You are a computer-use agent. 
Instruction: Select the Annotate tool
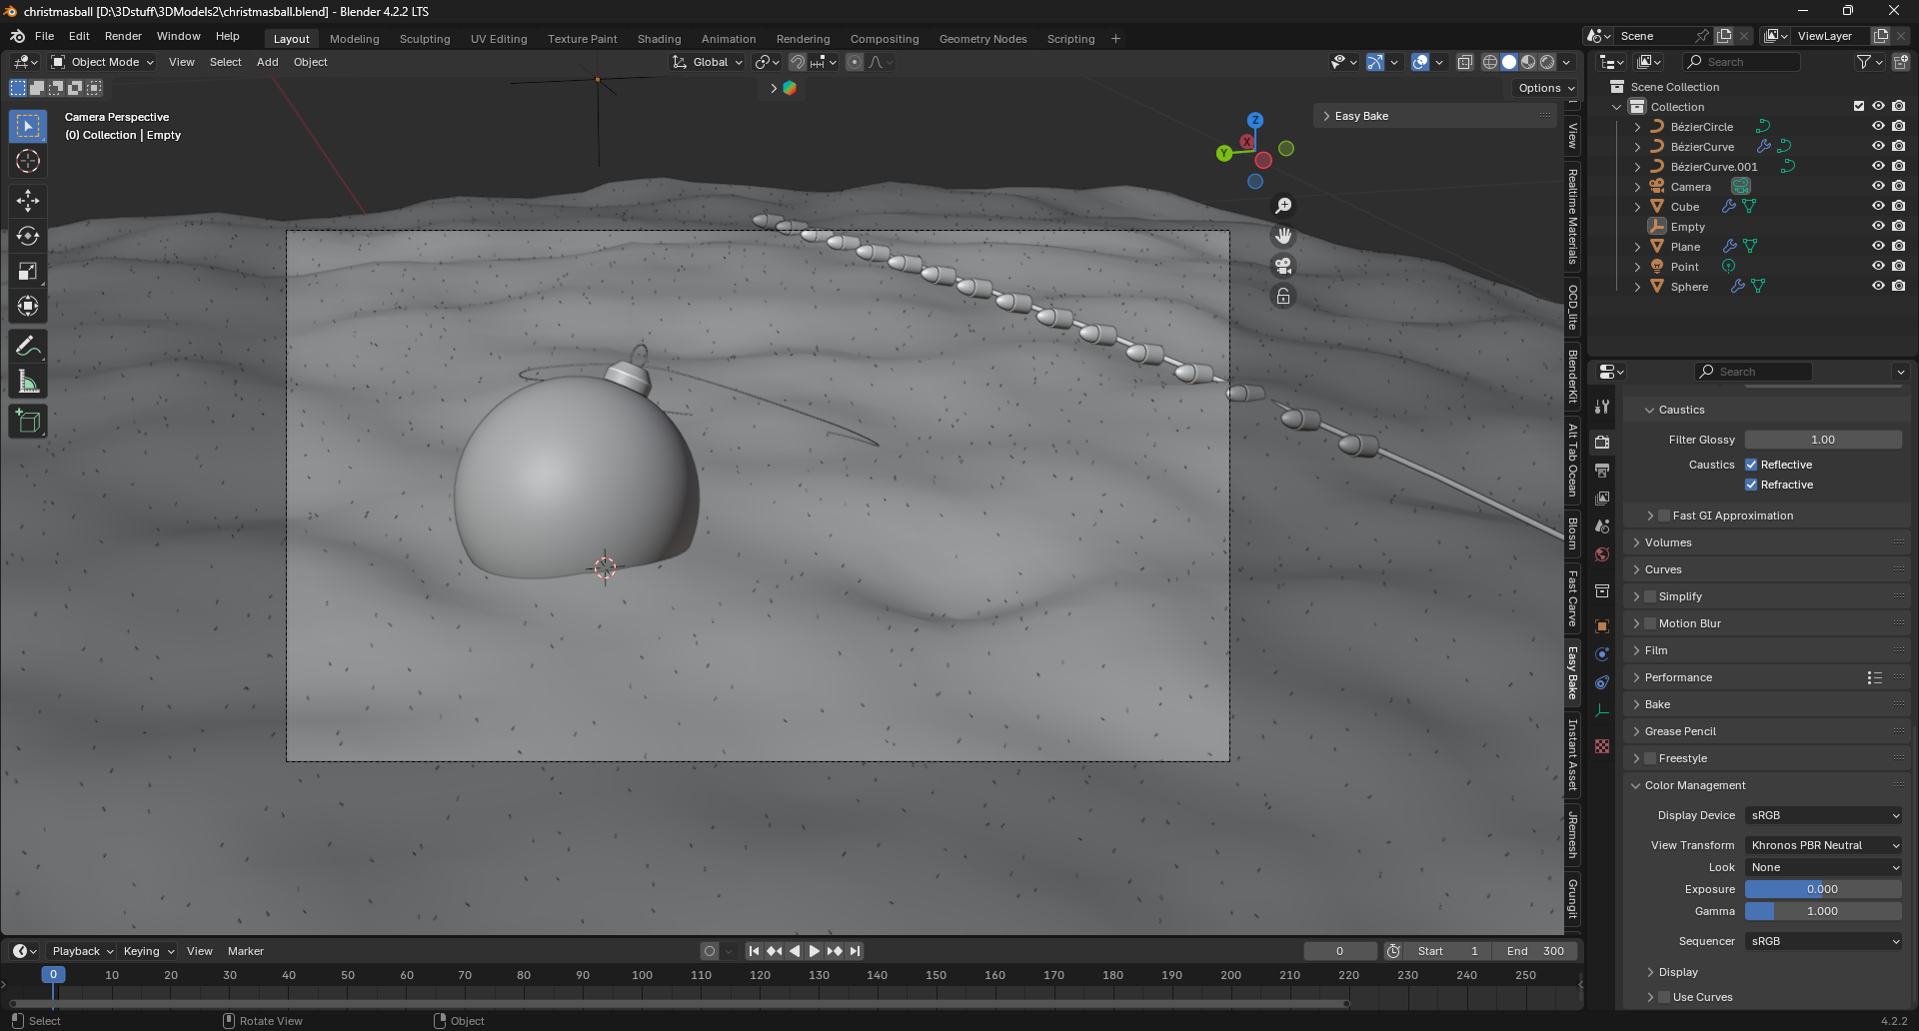coord(28,347)
